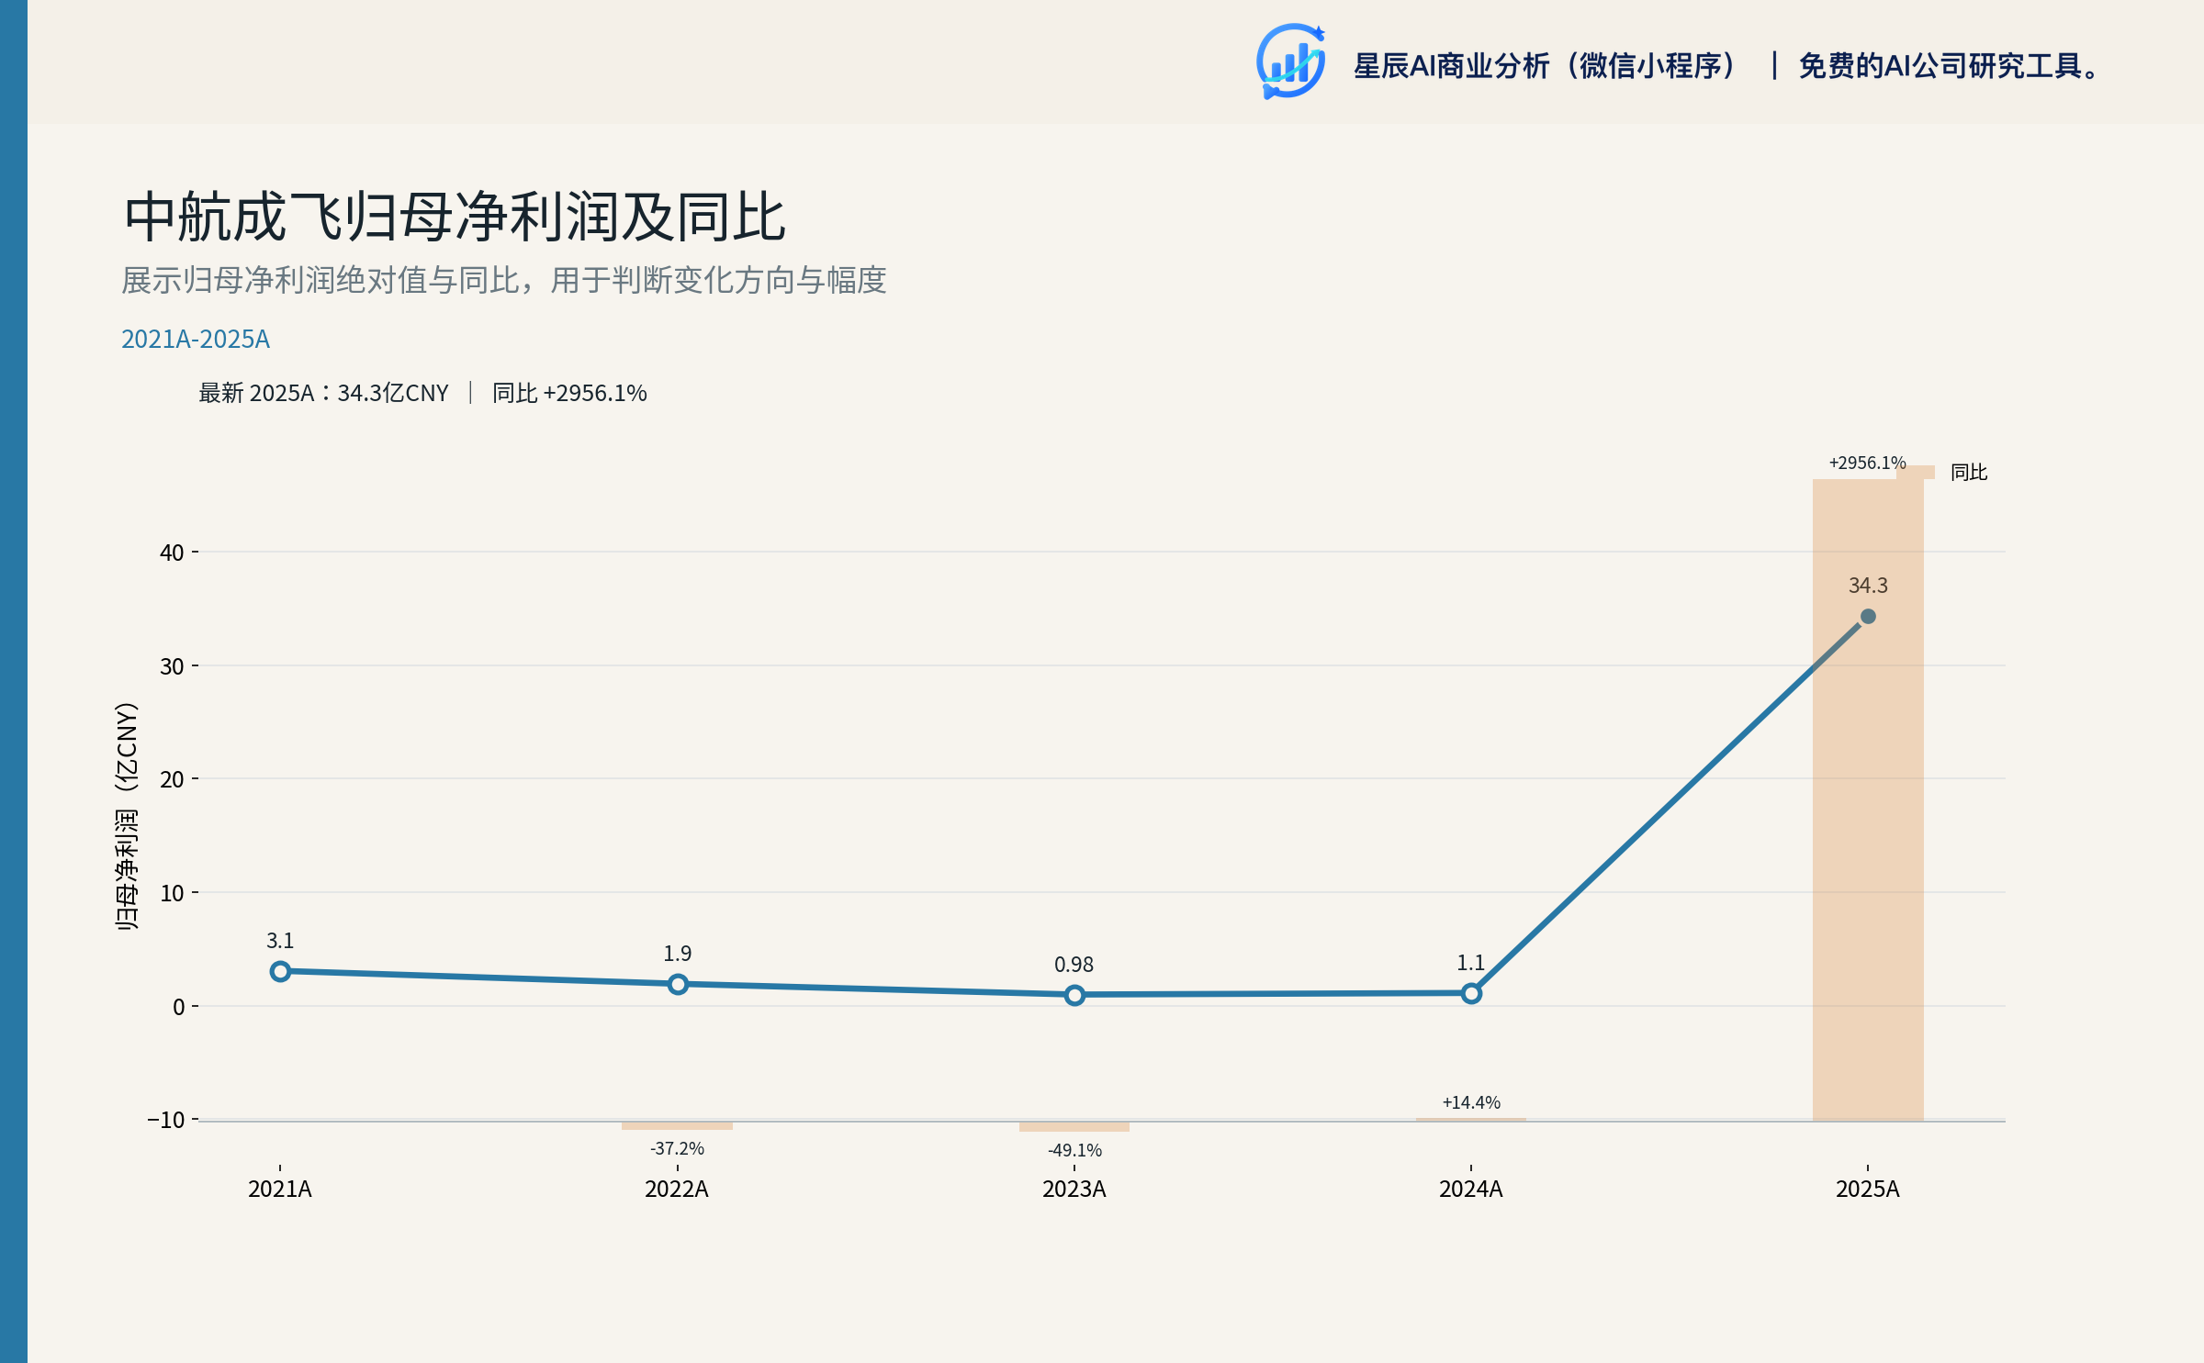Click the tall 2025A year-over-year bar

pos(1868,799)
